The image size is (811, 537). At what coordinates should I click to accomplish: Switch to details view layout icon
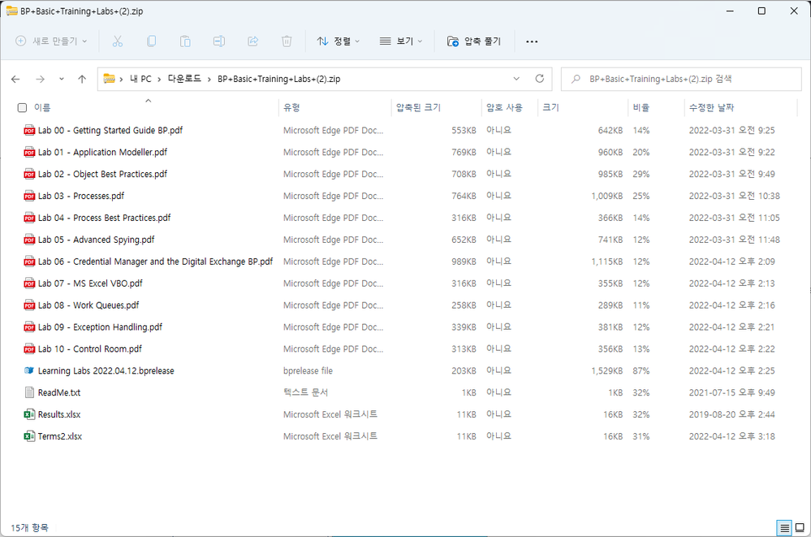(784, 528)
